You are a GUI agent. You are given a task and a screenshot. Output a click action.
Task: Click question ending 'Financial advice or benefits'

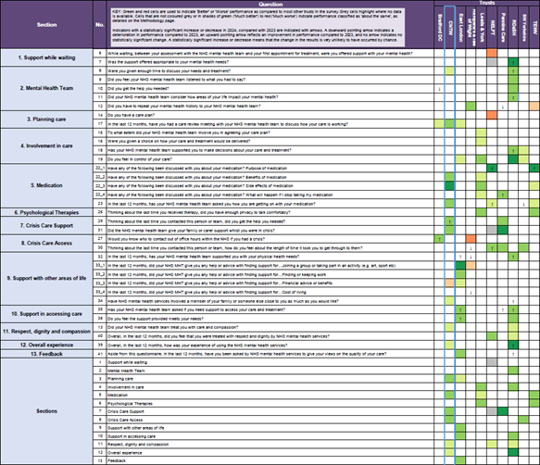[x=270, y=283]
